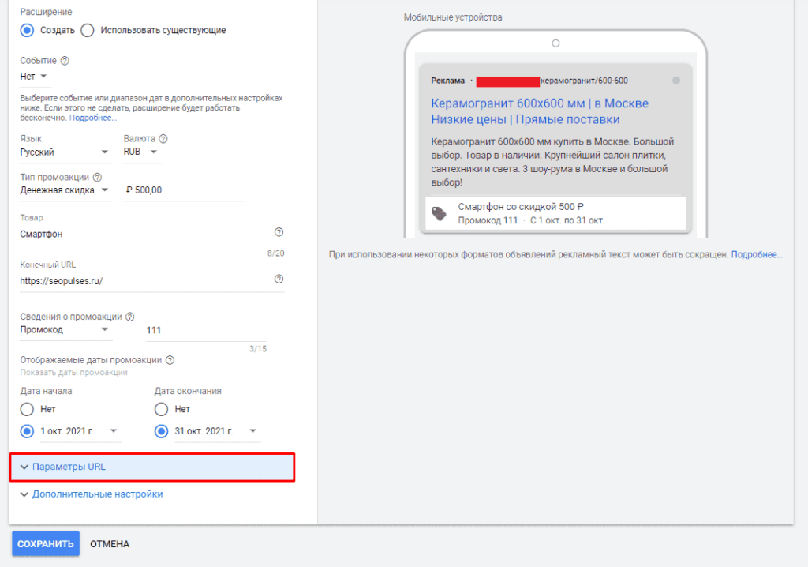This screenshot has height=567, width=808.
Task: Edit the discount amount field 500,00
Action: pos(183,190)
